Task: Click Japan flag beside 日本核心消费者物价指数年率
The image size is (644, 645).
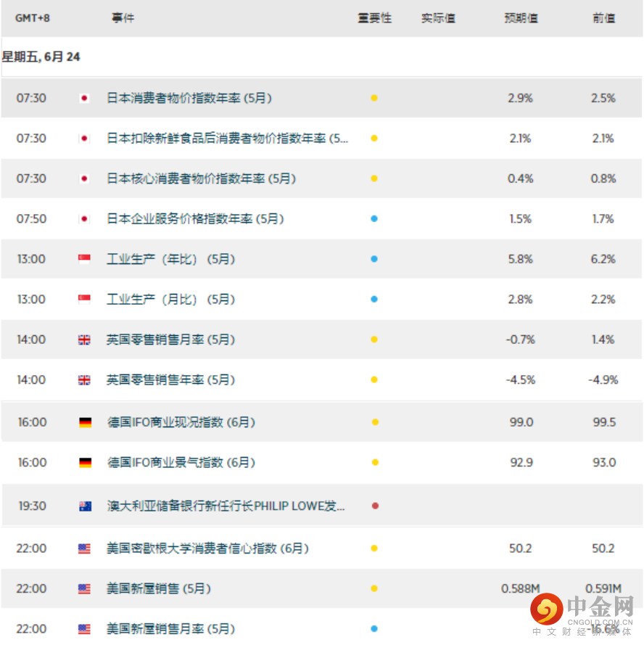Action: pyautogui.click(x=84, y=179)
